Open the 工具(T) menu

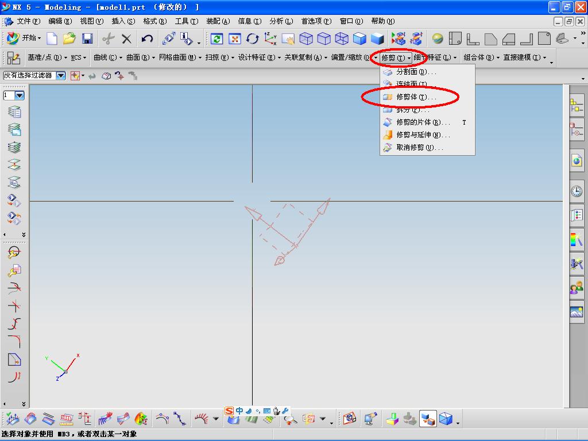pyautogui.click(x=187, y=21)
